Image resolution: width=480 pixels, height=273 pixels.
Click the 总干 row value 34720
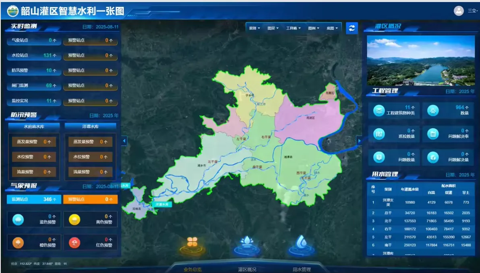point(410,213)
